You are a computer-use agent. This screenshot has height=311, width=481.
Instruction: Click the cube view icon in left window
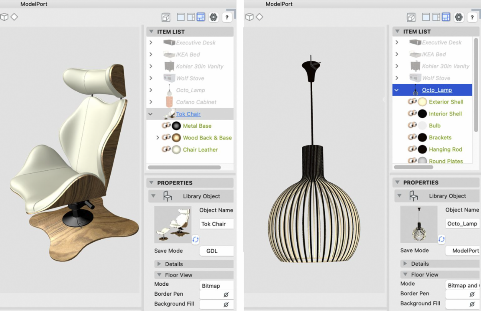[x=4, y=17]
